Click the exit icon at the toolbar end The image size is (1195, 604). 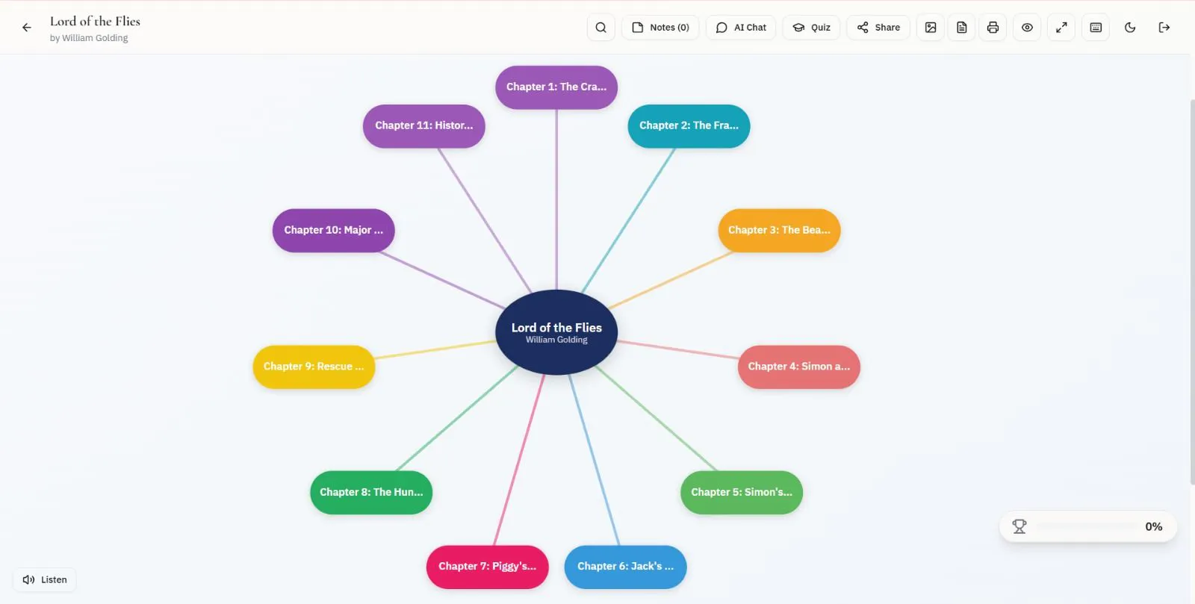coord(1164,28)
